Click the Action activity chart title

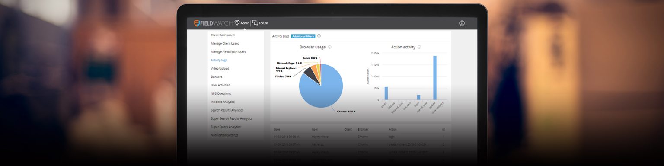403,47
